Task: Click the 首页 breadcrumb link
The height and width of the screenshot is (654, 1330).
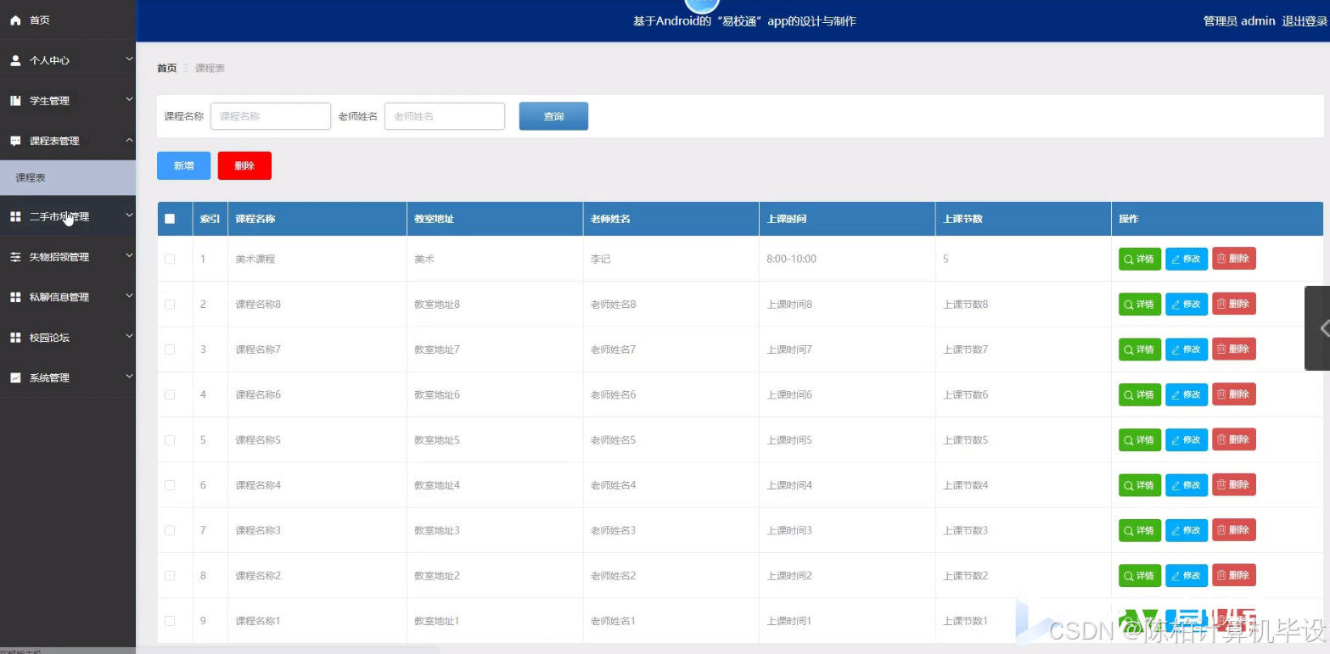Action: point(167,68)
